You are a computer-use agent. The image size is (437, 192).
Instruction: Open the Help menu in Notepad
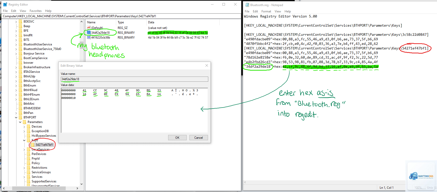point(288,11)
